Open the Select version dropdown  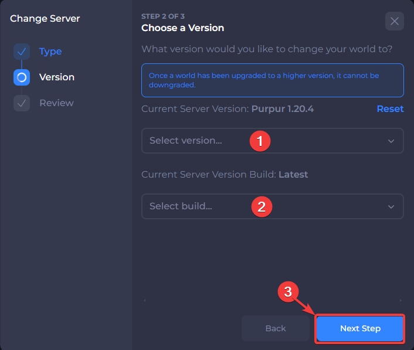pos(273,141)
